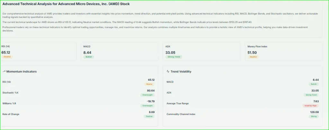Click the Commodity Channel Index label
This screenshot has height=130, width=329.
pyautogui.click(x=181, y=114)
